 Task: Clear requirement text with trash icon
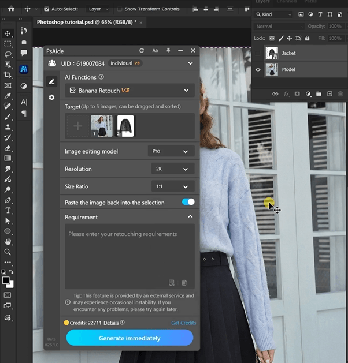point(184,283)
